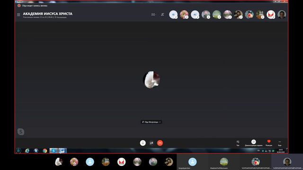Turn on the video camera button
This screenshot has height=170, width=303.
click(x=151, y=143)
